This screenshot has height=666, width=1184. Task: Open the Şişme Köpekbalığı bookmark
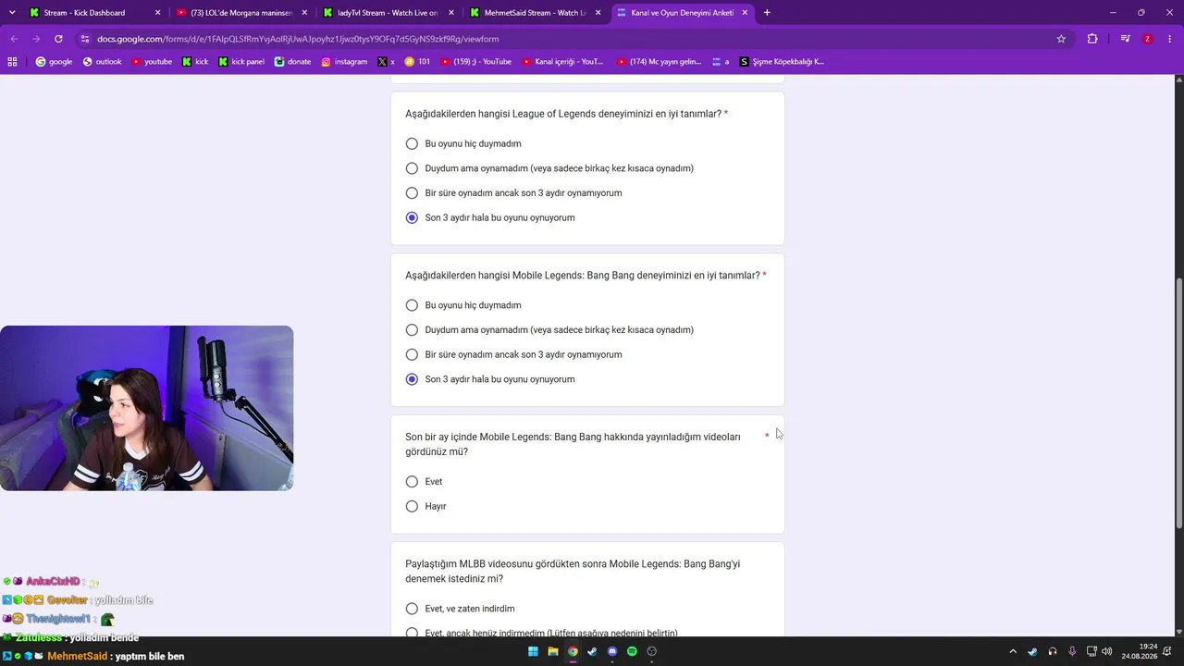pyautogui.click(x=782, y=61)
